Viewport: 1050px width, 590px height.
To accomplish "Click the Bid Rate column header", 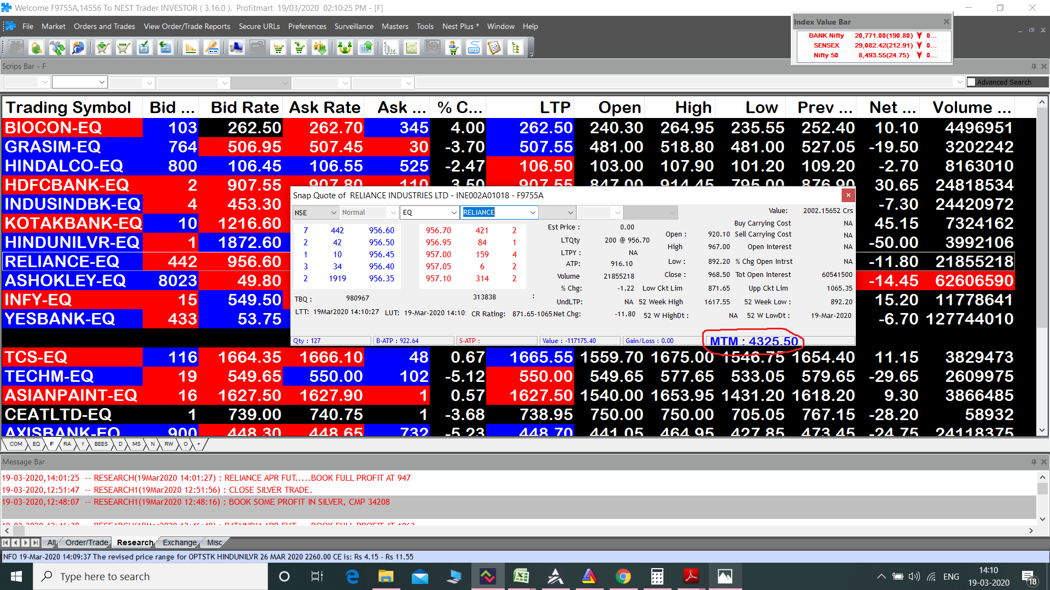I will 241,108.
